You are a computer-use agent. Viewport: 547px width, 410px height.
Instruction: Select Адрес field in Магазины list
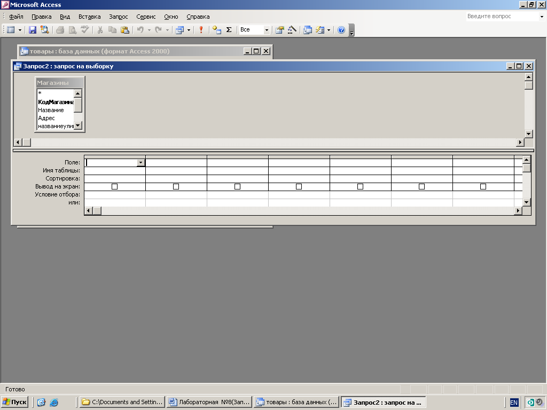pos(55,118)
